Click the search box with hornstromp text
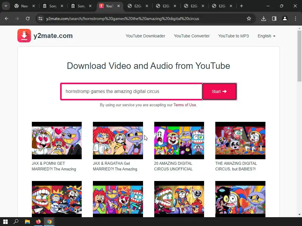 (132, 92)
